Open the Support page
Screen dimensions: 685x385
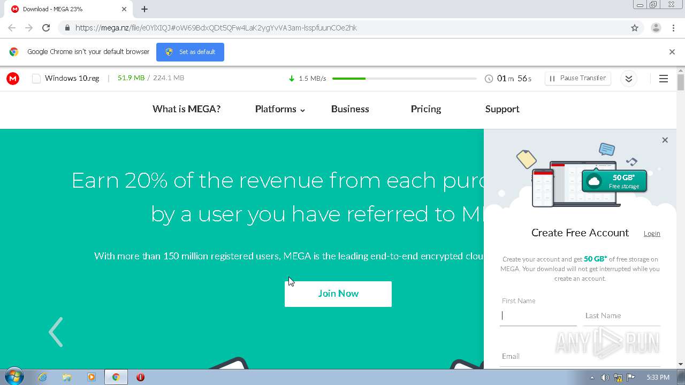point(502,109)
